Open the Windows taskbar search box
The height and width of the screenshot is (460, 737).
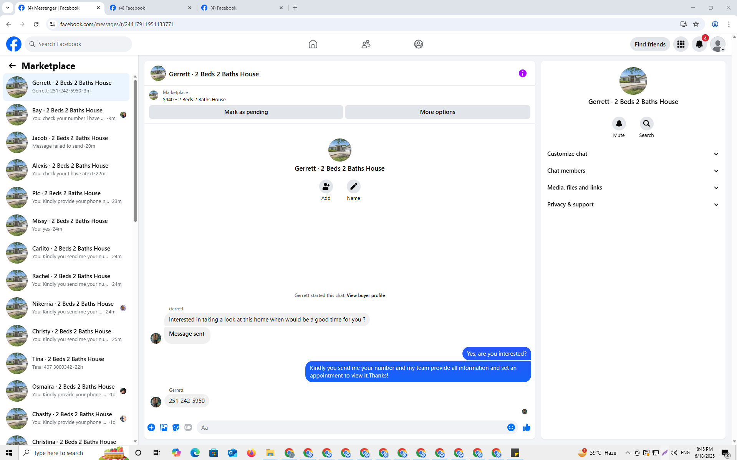point(74,453)
